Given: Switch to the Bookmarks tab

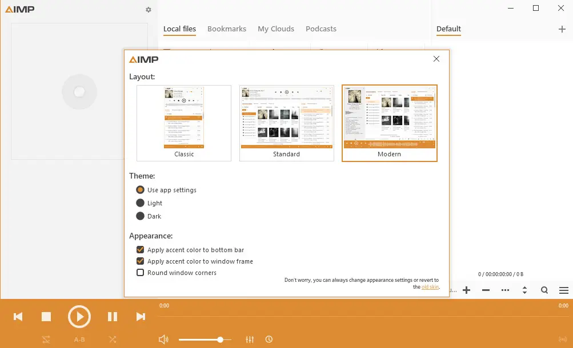Looking at the screenshot, I should point(227,29).
